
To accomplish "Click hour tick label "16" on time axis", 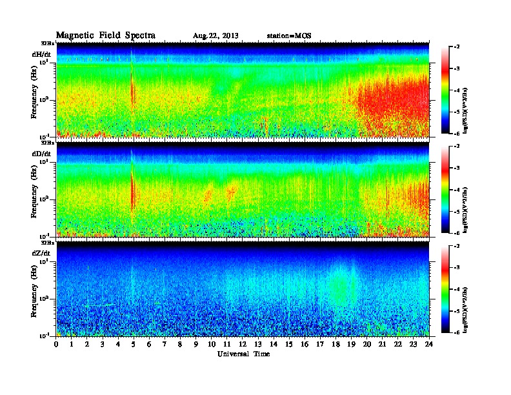I will (305, 345).
